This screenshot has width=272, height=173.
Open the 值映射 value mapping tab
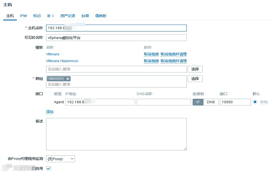click(x=101, y=16)
